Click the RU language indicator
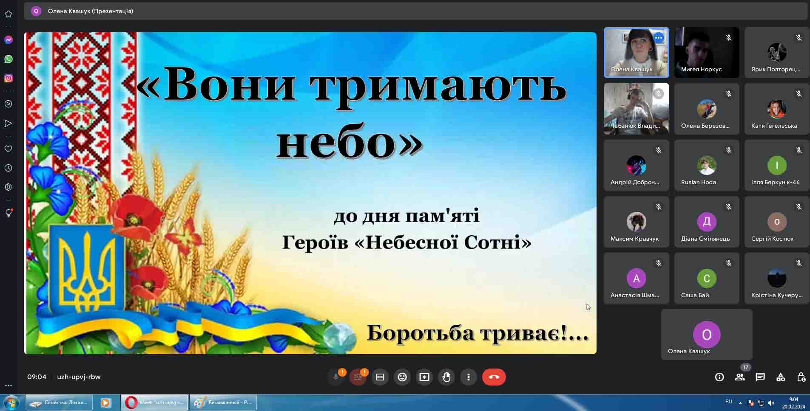 click(729, 402)
